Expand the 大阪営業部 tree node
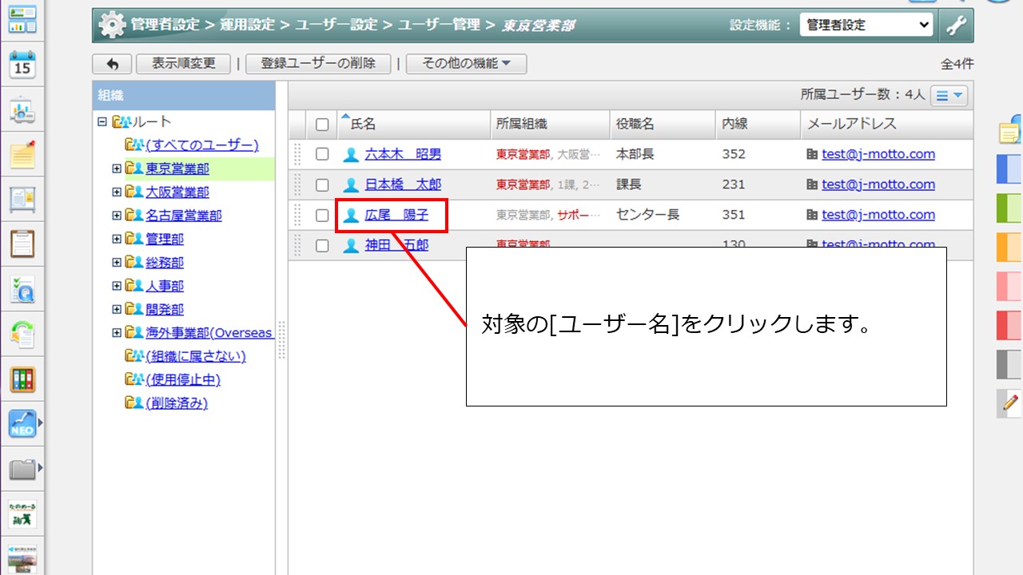The width and height of the screenshot is (1023, 575). [x=117, y=192]
